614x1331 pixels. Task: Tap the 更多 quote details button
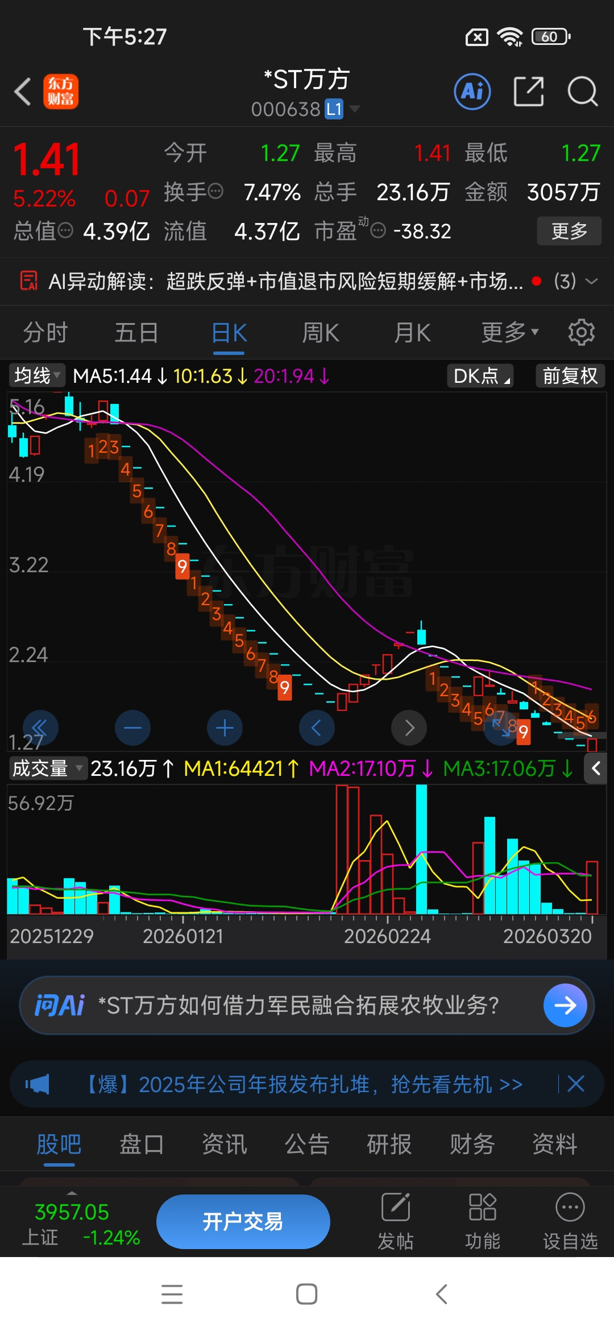pyautogui.click(x=569, y=231)
